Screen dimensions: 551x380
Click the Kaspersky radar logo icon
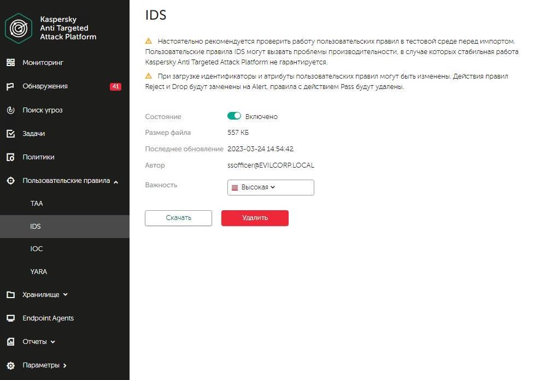click(x=18, y=28)
